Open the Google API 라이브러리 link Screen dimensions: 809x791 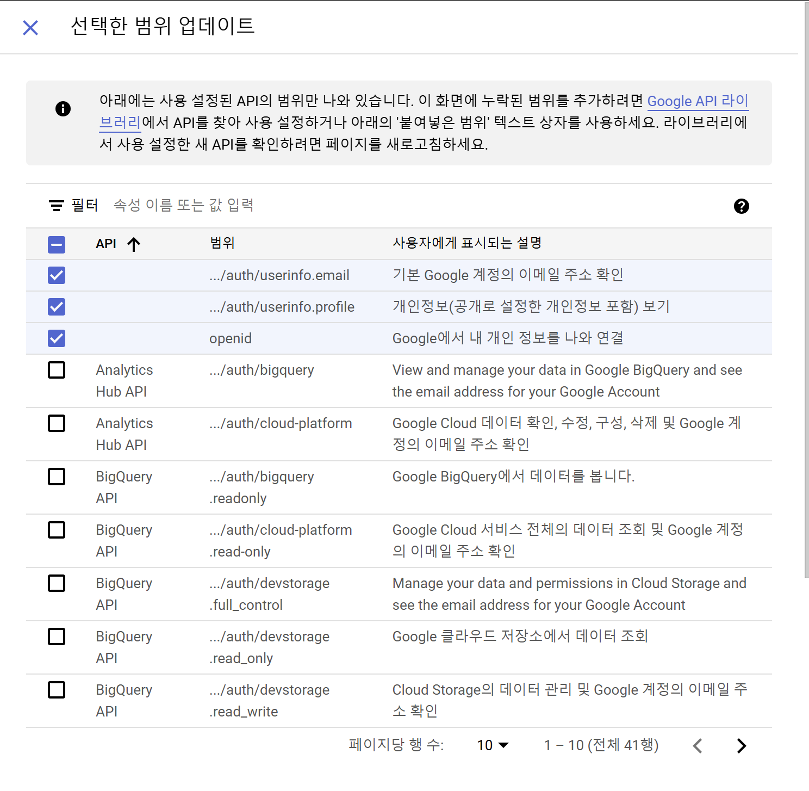[698, 101]
